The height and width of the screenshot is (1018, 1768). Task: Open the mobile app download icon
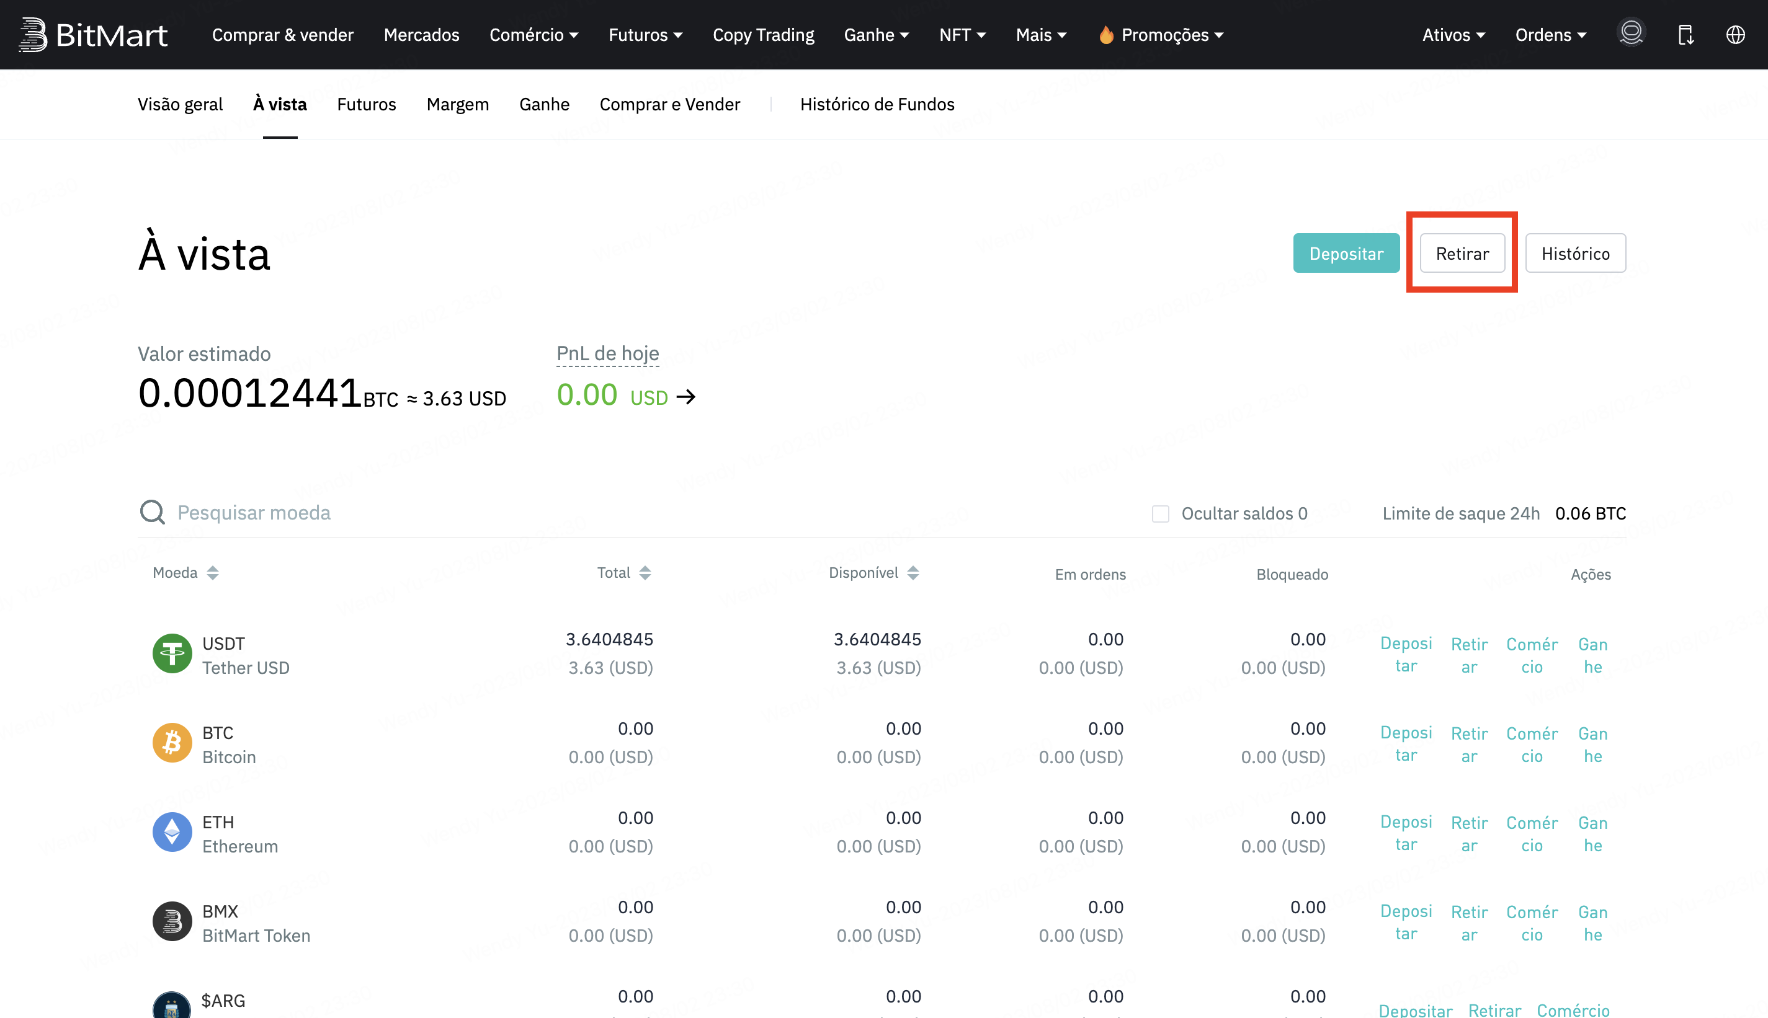(x=1685, y=34)
